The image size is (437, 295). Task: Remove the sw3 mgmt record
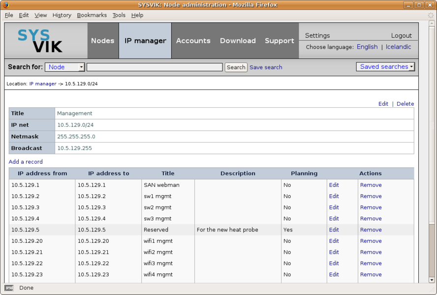(371, 218)
